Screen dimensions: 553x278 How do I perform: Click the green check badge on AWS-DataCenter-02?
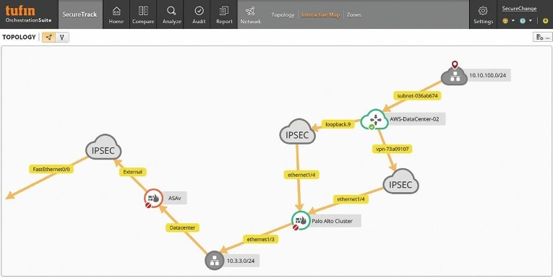coord(372,127)
